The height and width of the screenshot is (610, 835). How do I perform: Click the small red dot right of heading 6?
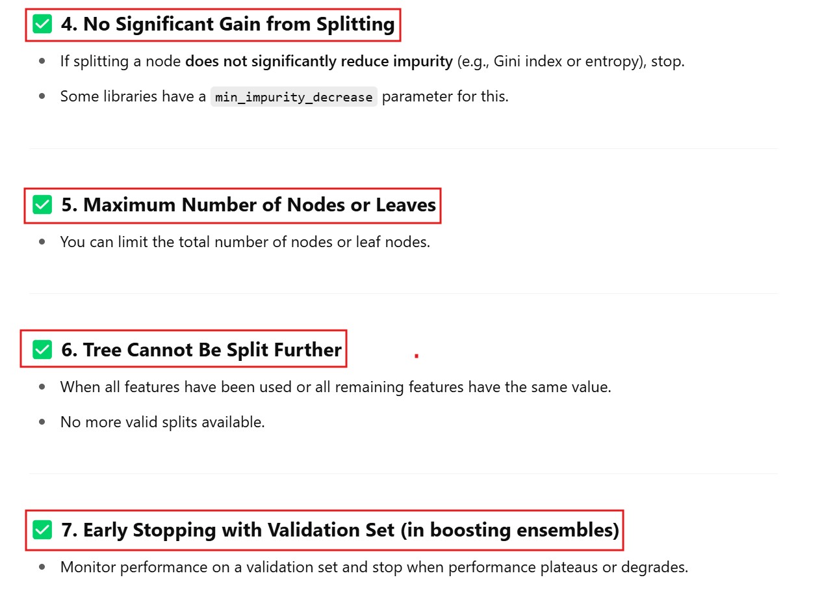pos(416,356)
